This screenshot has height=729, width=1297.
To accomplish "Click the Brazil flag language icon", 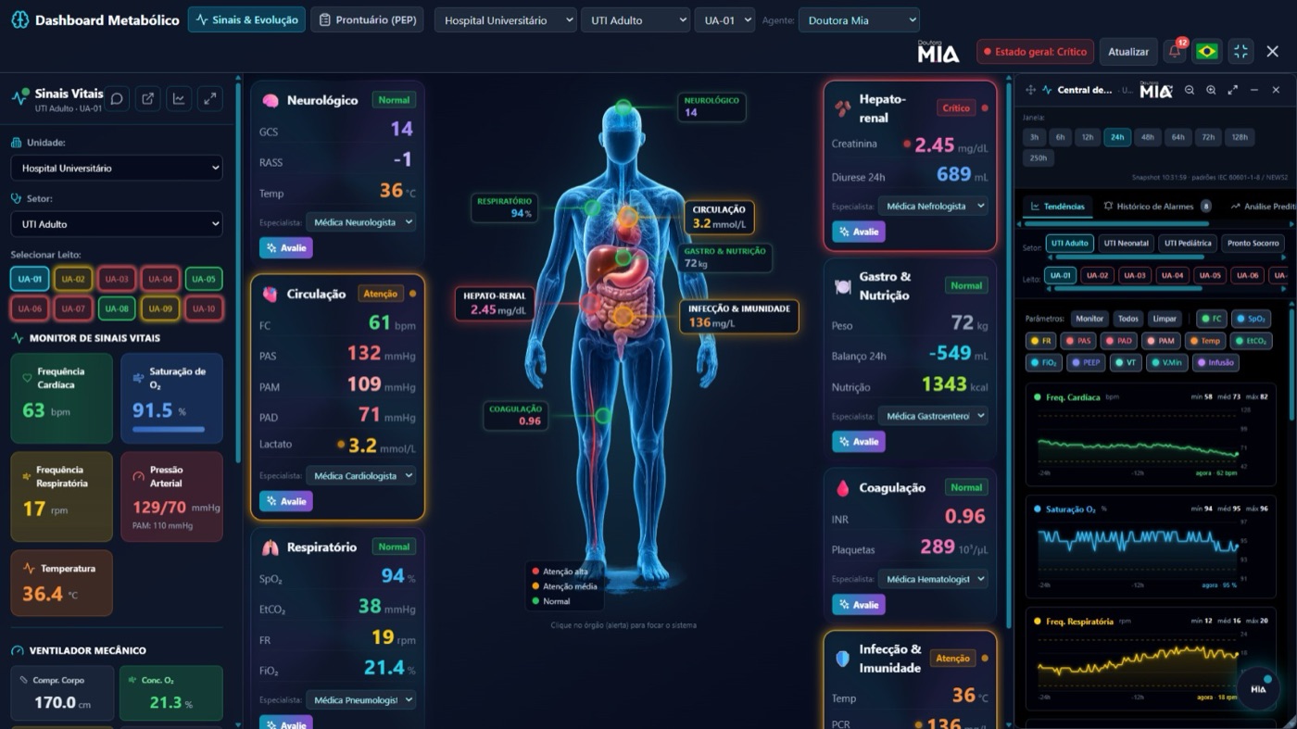I will (1207, 52).
